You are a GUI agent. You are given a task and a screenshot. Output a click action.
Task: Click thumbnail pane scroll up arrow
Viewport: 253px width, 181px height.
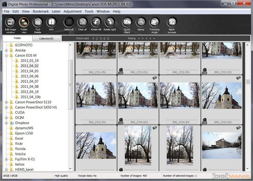(x=247, y=44)
